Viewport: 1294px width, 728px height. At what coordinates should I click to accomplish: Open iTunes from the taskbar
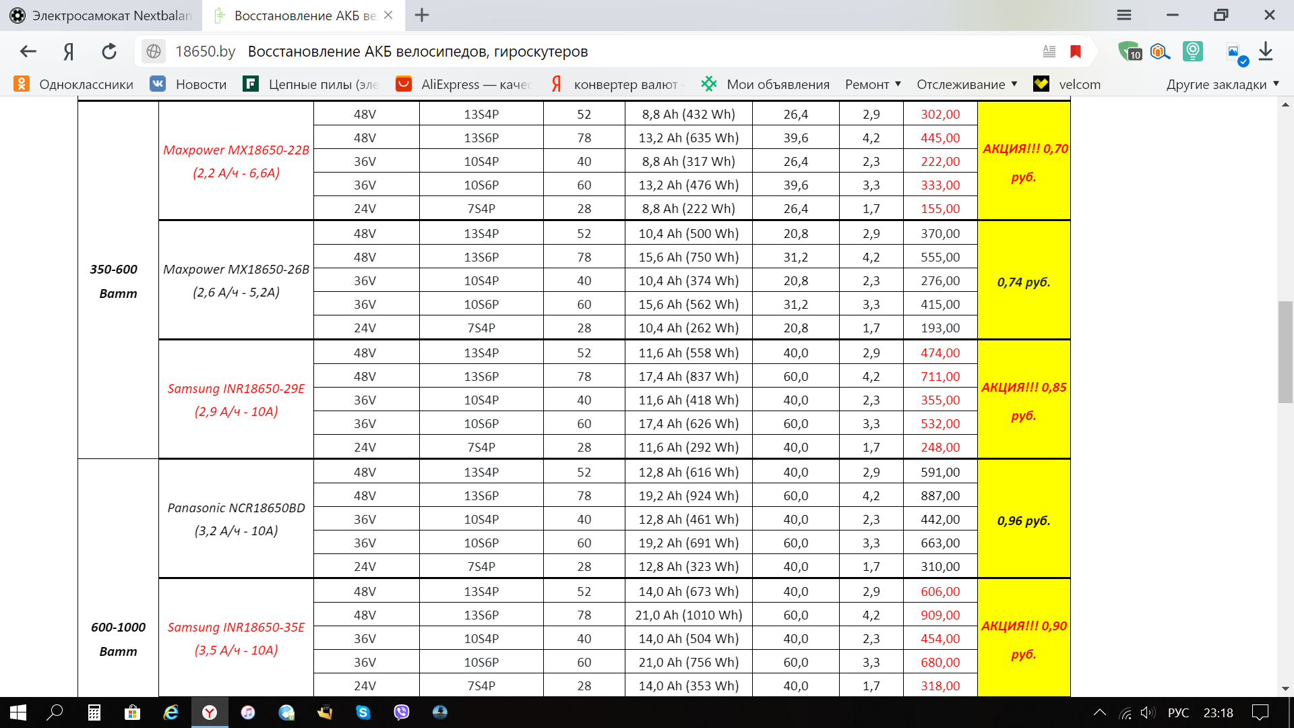[x=248, y=712]
